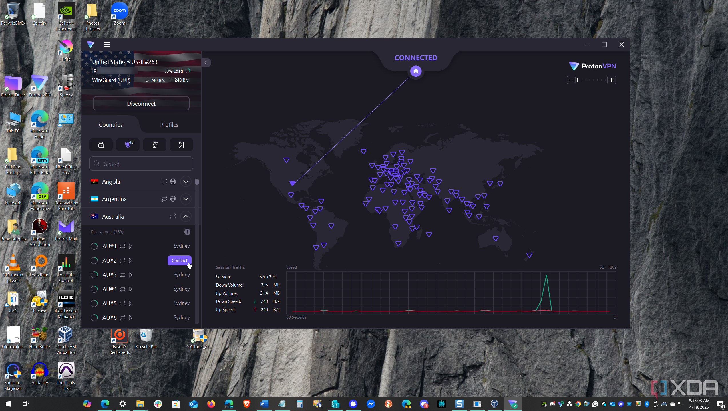Viewport: 728px width, 411px height.
Task: Switch to the Countries tab
Action: coord(111,125)
